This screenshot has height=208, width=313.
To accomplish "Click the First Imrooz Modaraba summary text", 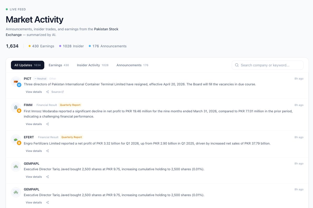I will (158, 114).
